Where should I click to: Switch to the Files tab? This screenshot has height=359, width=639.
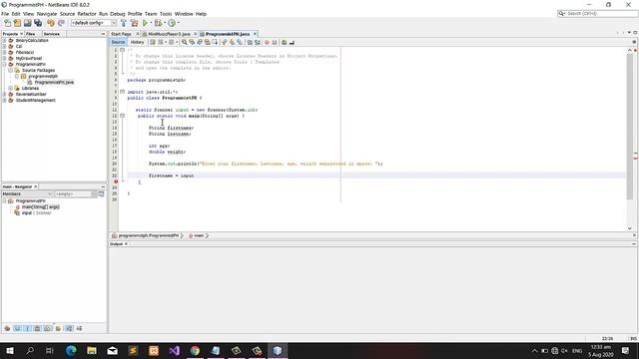pyautogui.click(x=31, y=34)
